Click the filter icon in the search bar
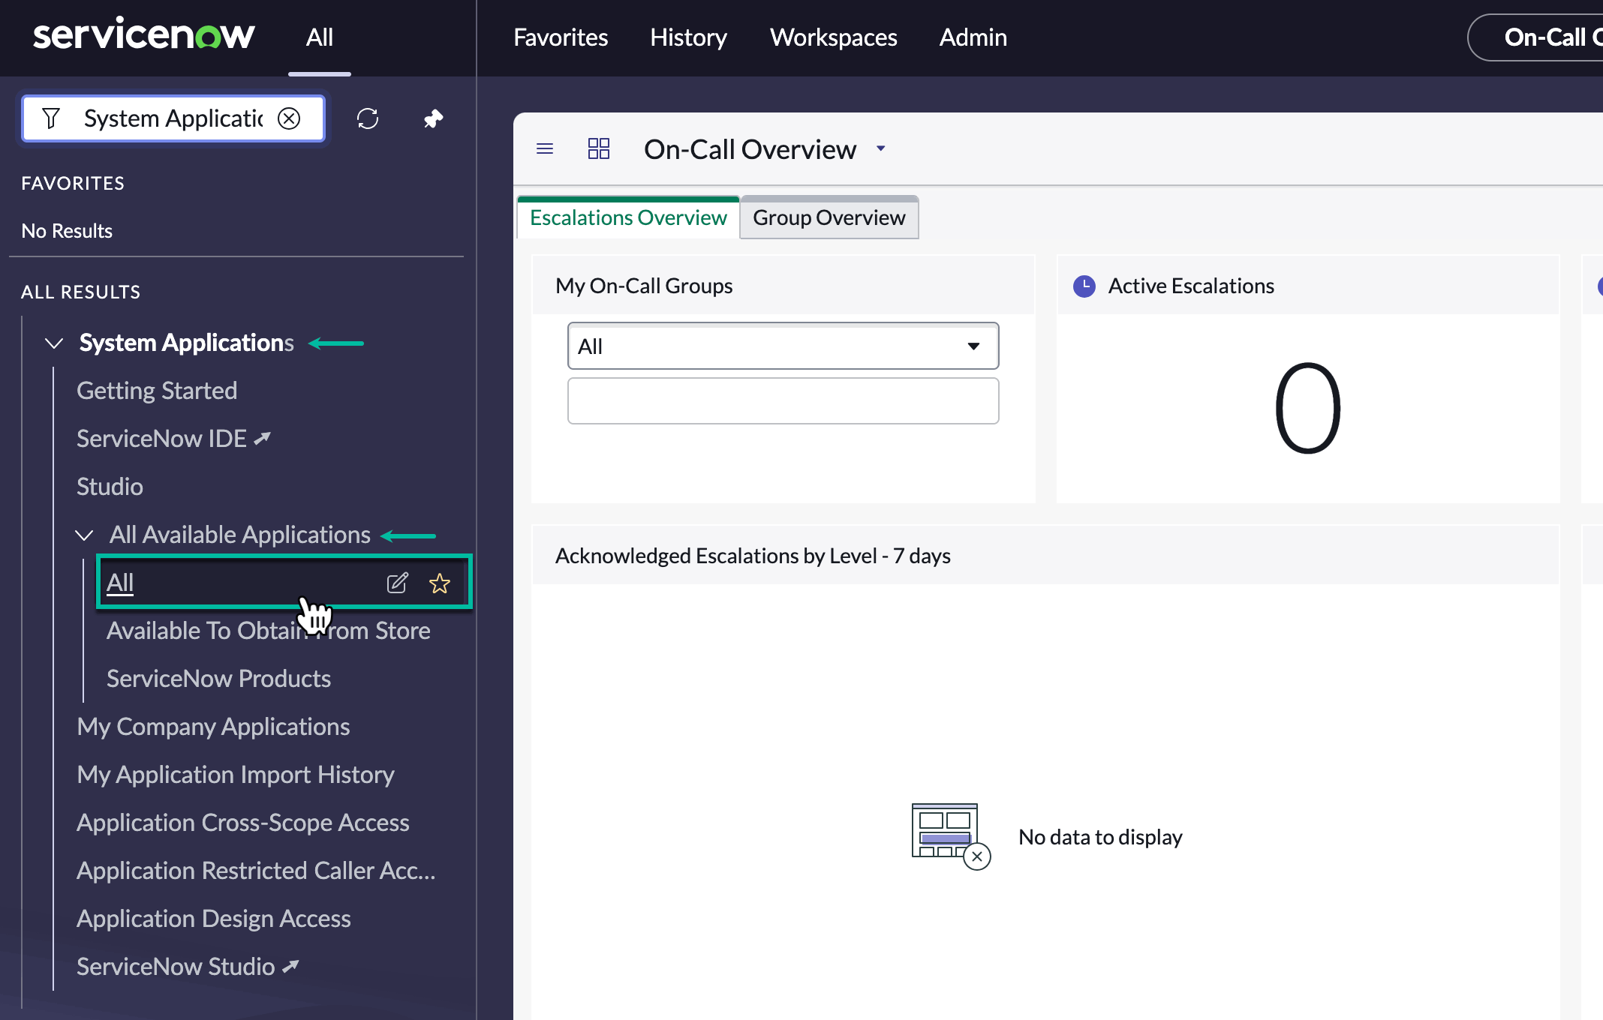This screenshot has width=1603, height=1020. tap(51, 118)
